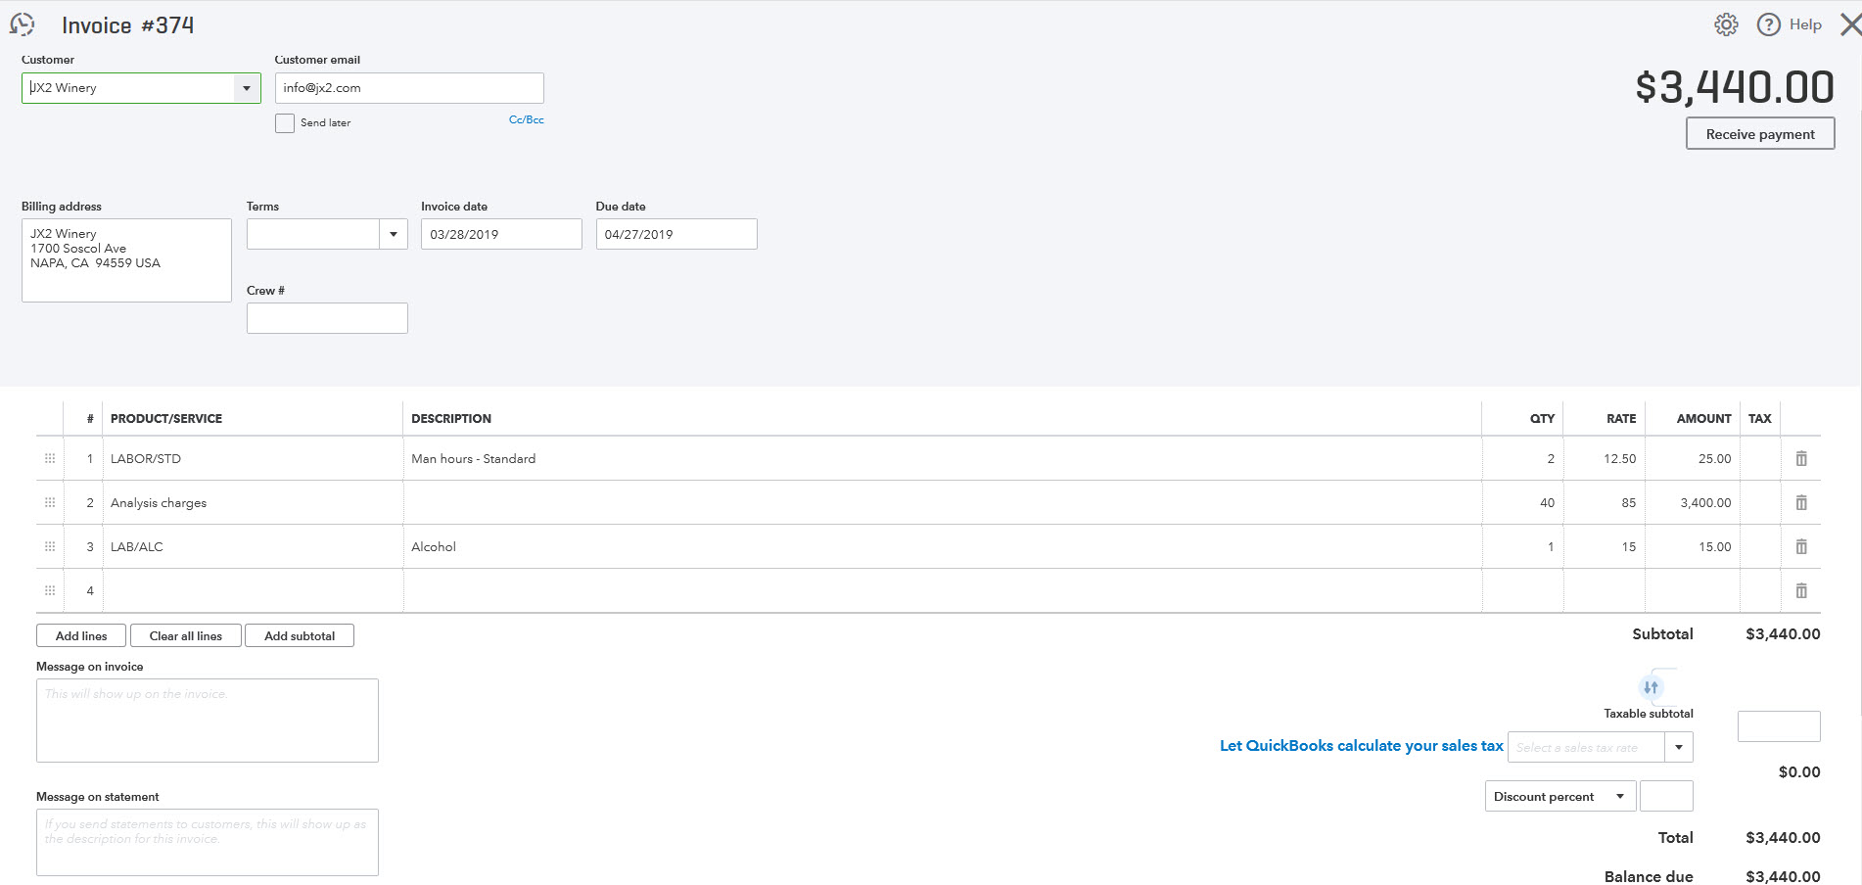Click Message on invoice text area

(x=208, y=721)
